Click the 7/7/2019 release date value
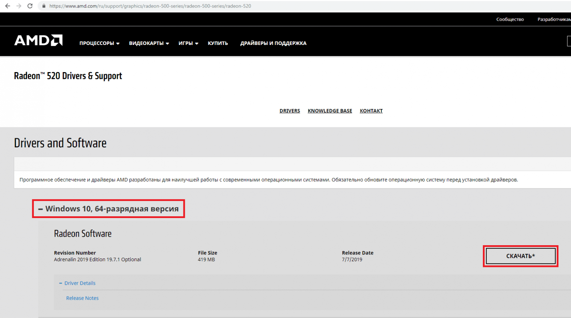 pyautogui.click(x=352, y=259)
